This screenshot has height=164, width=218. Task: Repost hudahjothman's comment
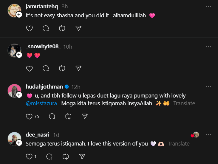pyautogui.click(x=68, y=116)
